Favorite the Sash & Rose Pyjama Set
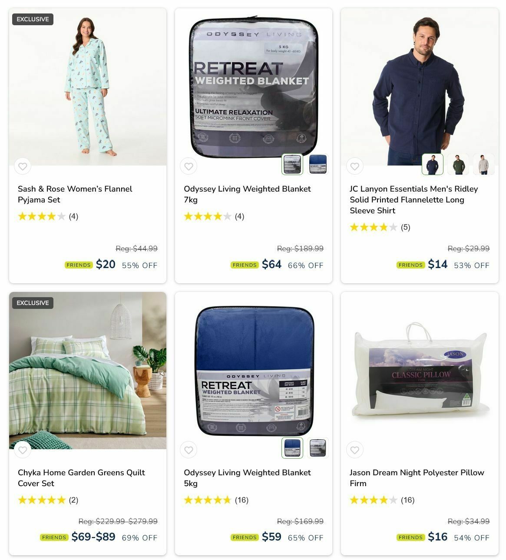Viewport: 506px width, 560px height. (x=23, y=166)
